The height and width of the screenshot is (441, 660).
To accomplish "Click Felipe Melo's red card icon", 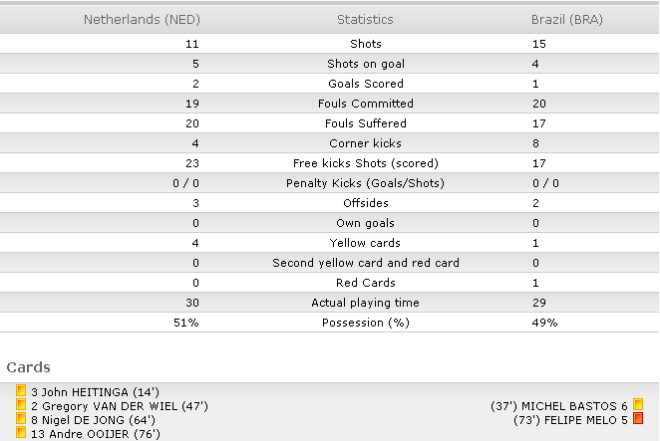I will tap(638, 418).
